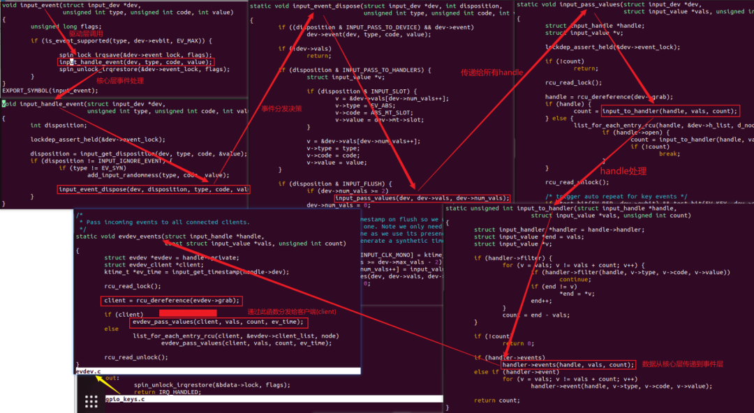This screenshot has width=754, height=413.
Task: Click the 'count = end - vals;' line
Action: [536, 315]
